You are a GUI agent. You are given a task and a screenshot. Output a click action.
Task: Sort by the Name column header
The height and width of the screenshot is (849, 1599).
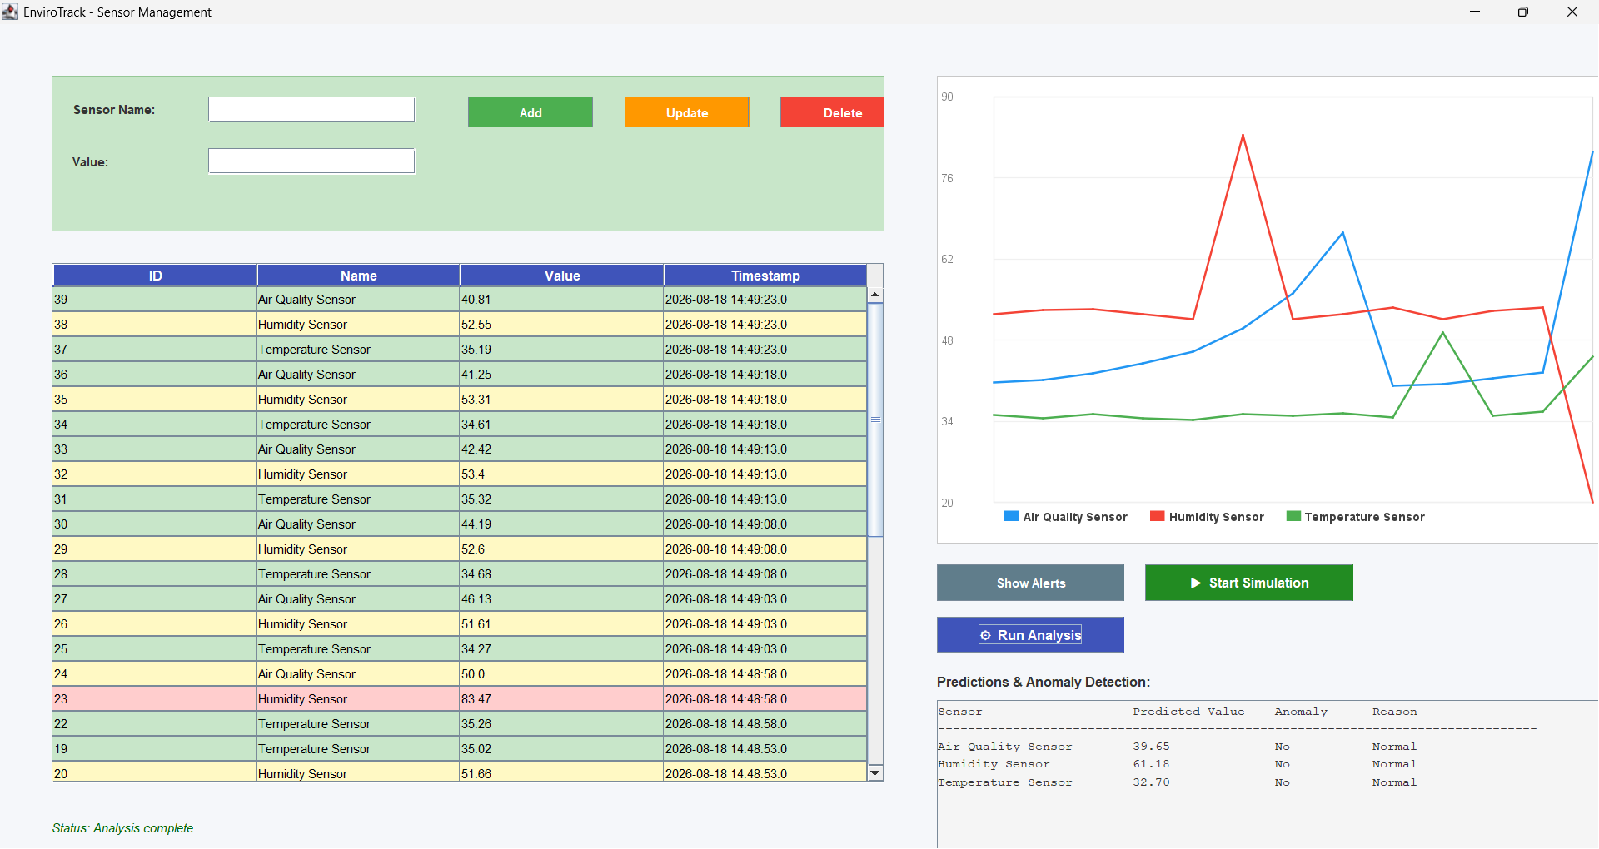[x=358, y=276]
